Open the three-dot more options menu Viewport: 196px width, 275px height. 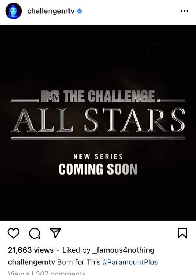pyautogui.click(x=184, y=11)
